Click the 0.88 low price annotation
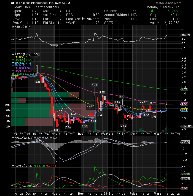The width and height of the screenshot is (193, 196). coord(68,127)
